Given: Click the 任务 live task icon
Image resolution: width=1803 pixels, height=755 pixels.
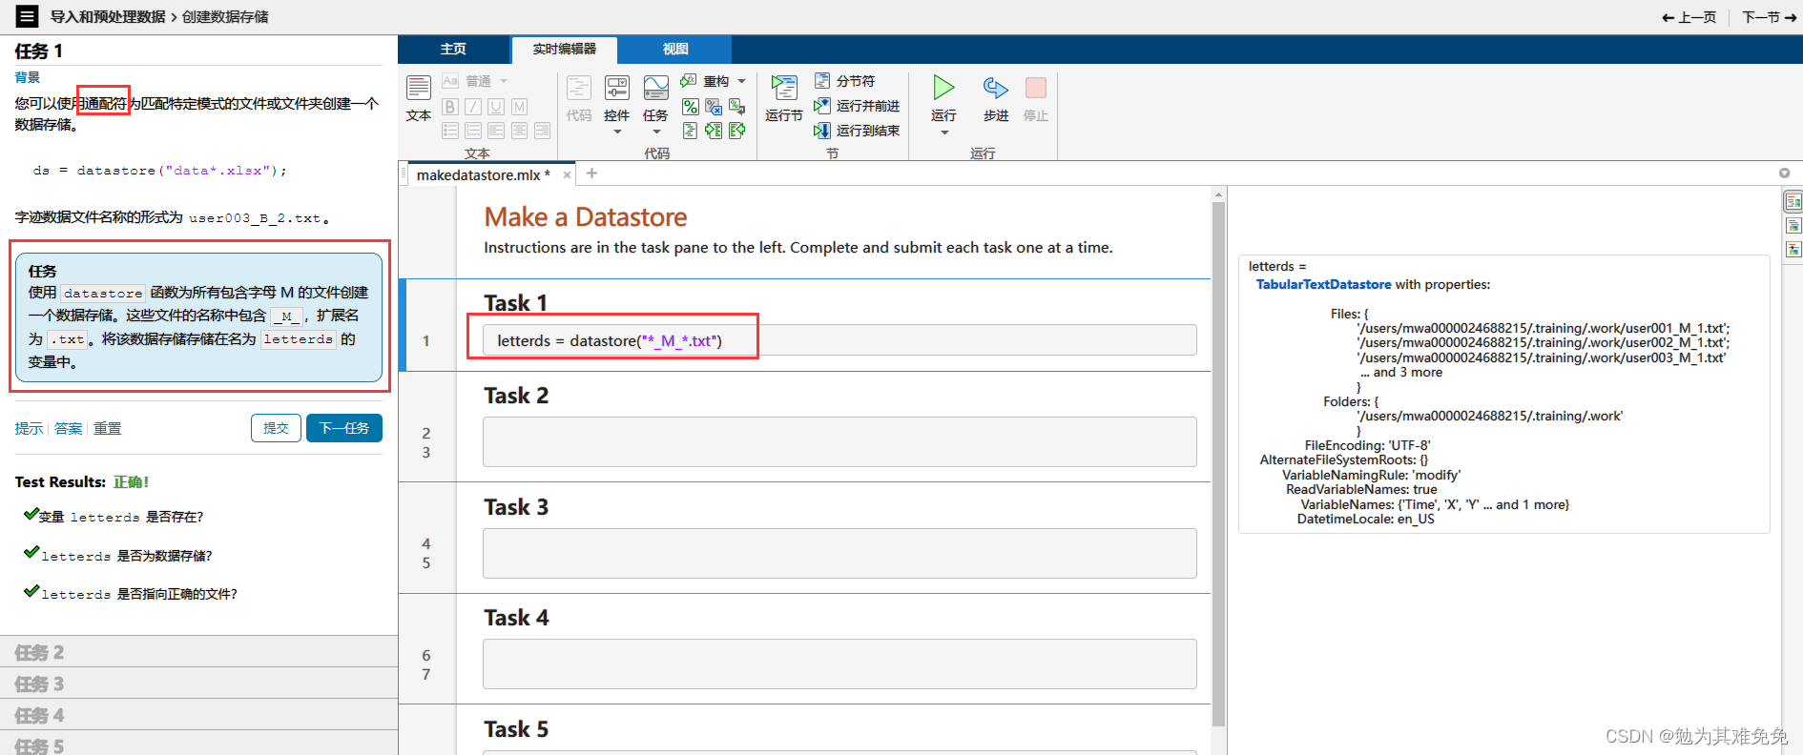Looking at the screenshot, I should [x=656, y=89].
